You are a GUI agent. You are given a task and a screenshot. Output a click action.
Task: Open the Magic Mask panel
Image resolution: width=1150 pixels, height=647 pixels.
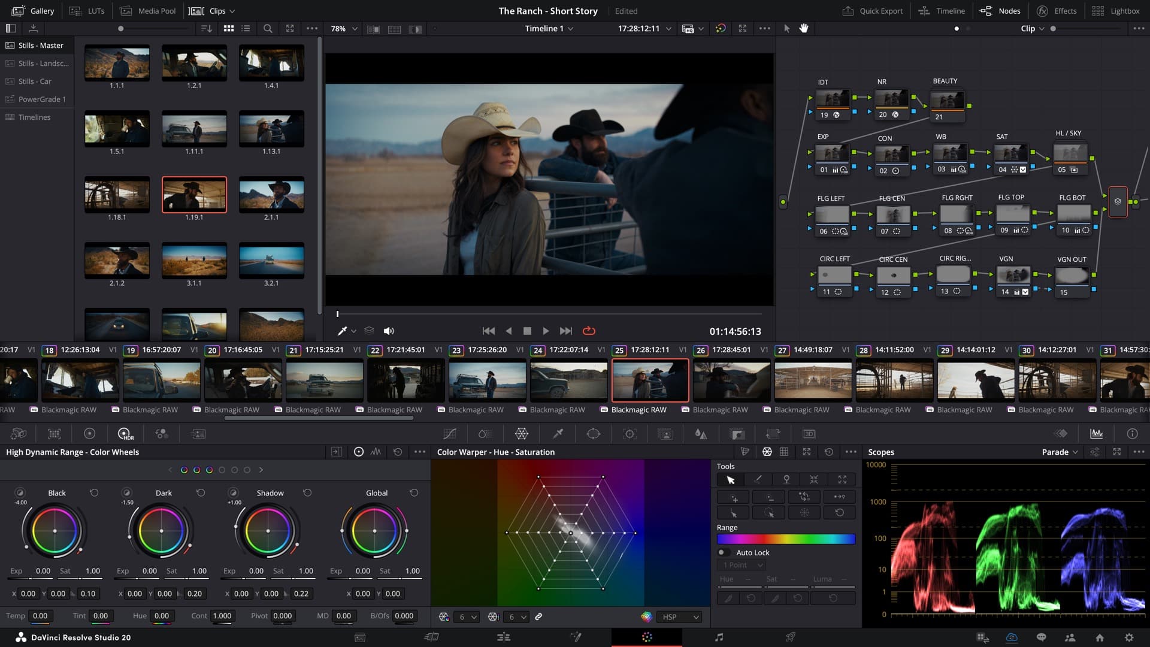(665, 434)
